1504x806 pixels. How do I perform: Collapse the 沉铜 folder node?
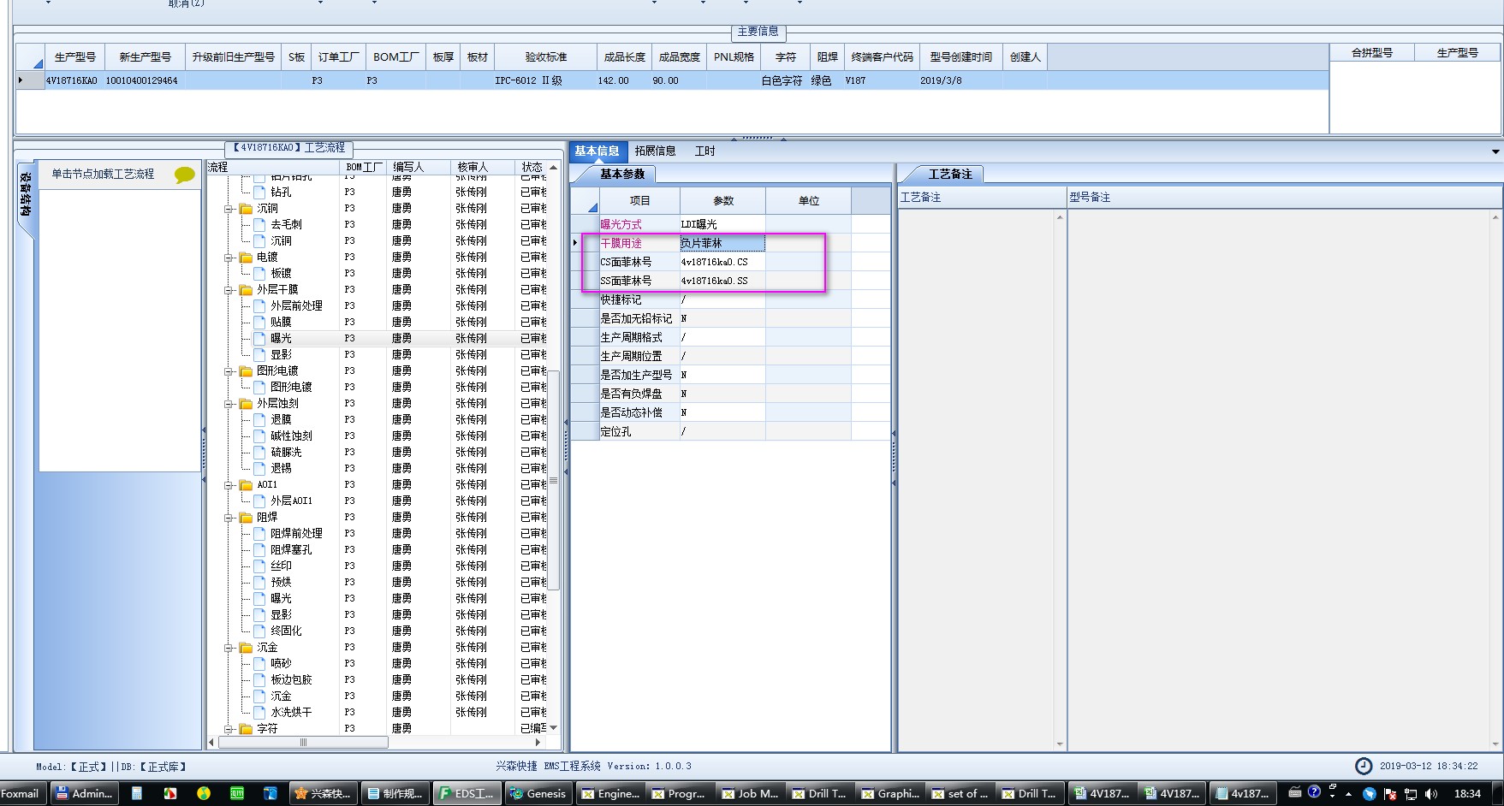(x=229, y=209)
